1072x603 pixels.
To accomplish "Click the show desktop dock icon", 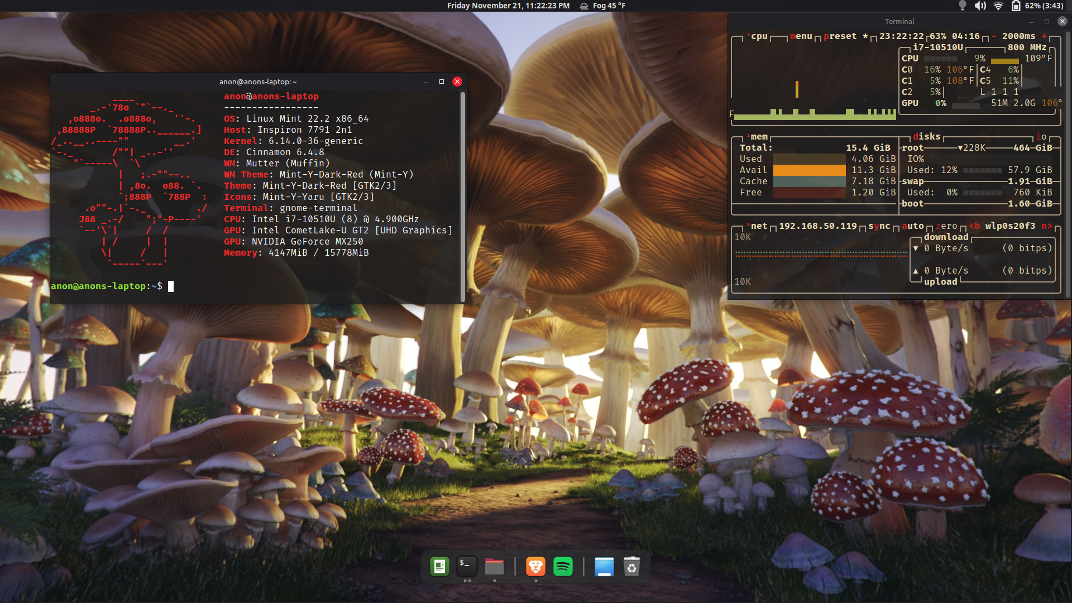I will pos(604,567).
